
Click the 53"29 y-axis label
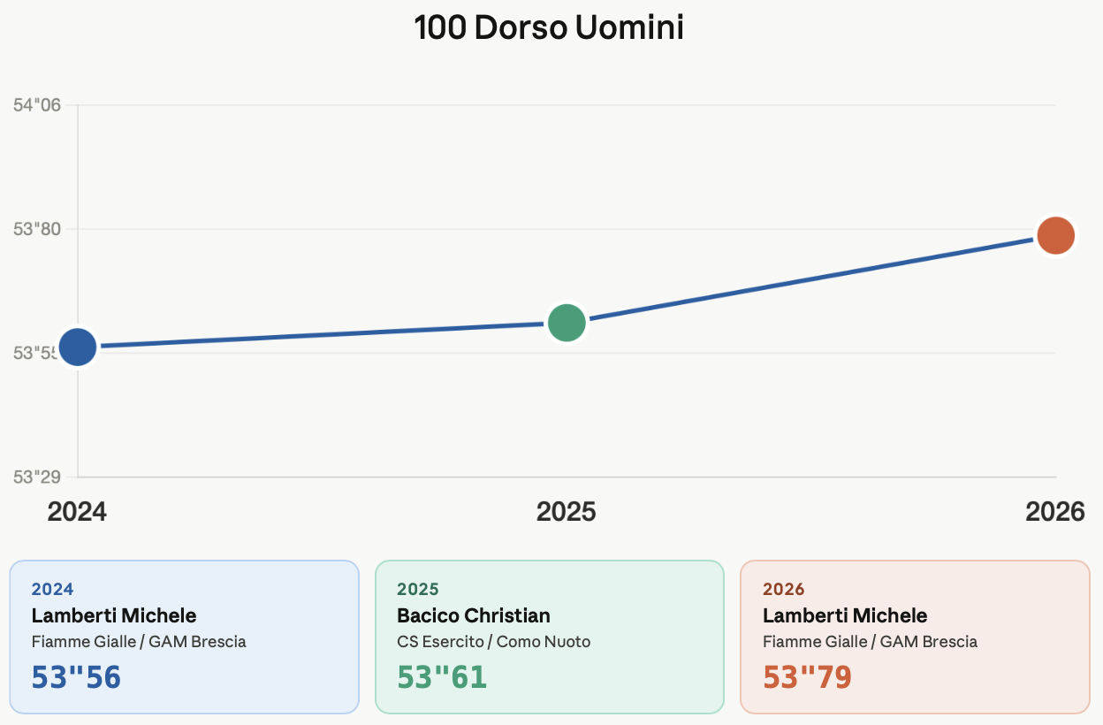37,477
